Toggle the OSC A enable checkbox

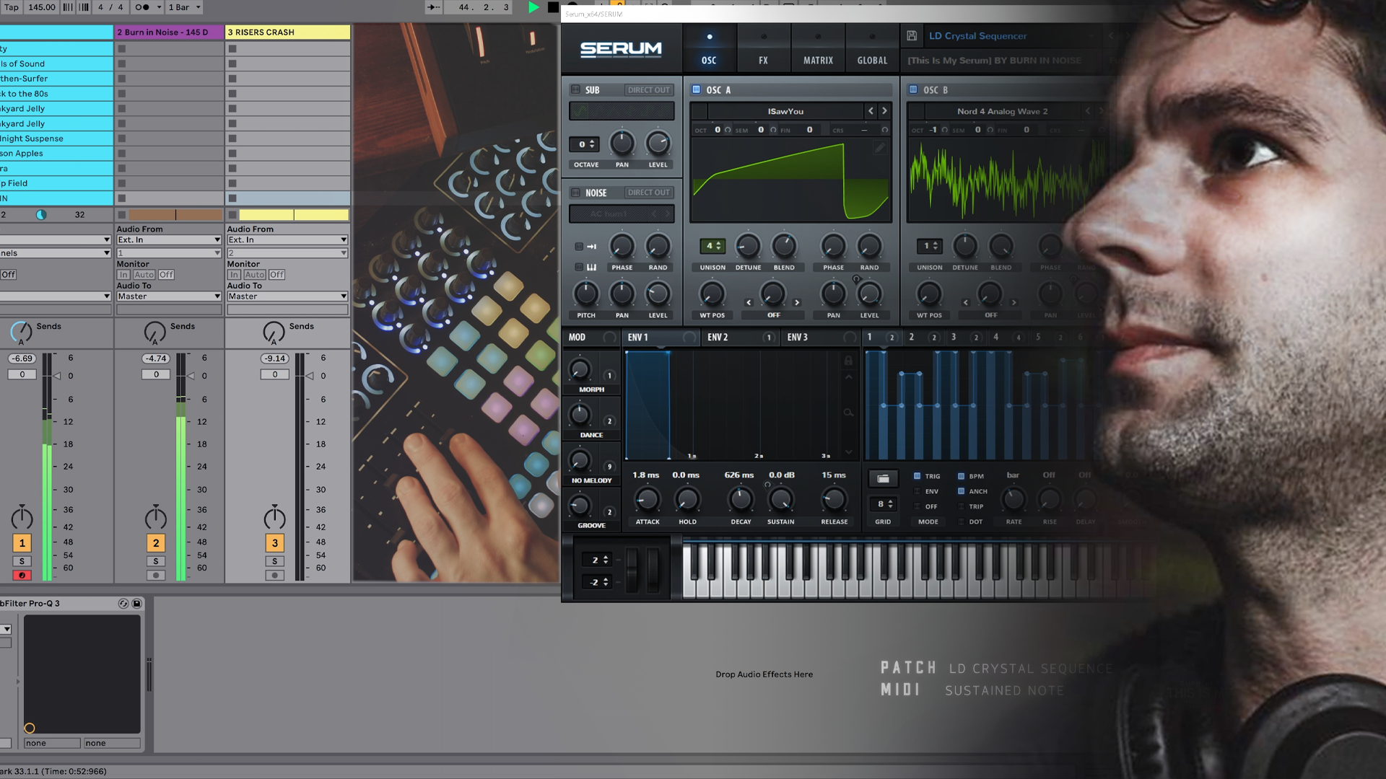click(697, 89)
